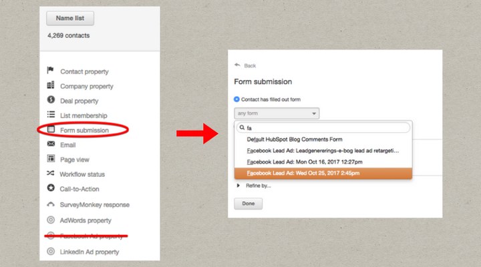
Task: Click the Company property building icon
Action: (51, 85)
